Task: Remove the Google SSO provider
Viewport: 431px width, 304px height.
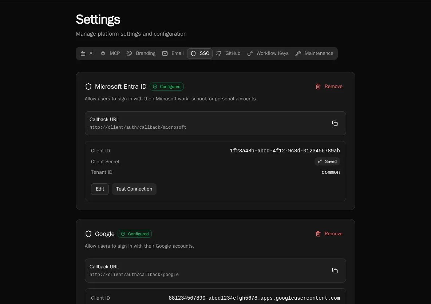Action: 329,234
